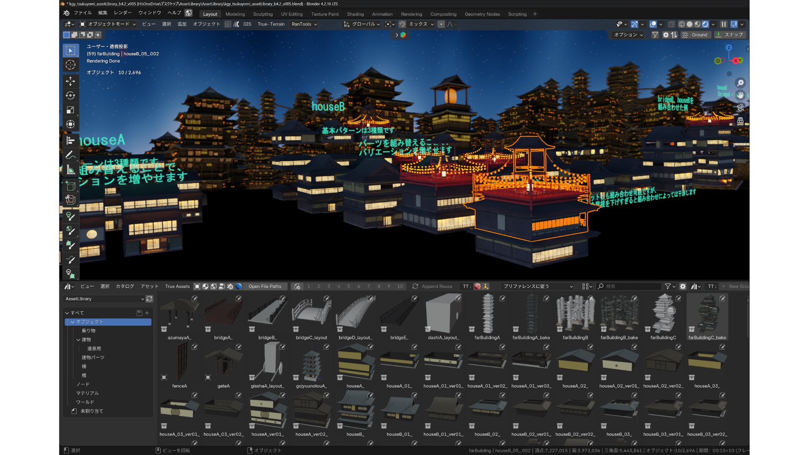Click the pan view hand gizmo
The image size is (809, 455).
740,95
